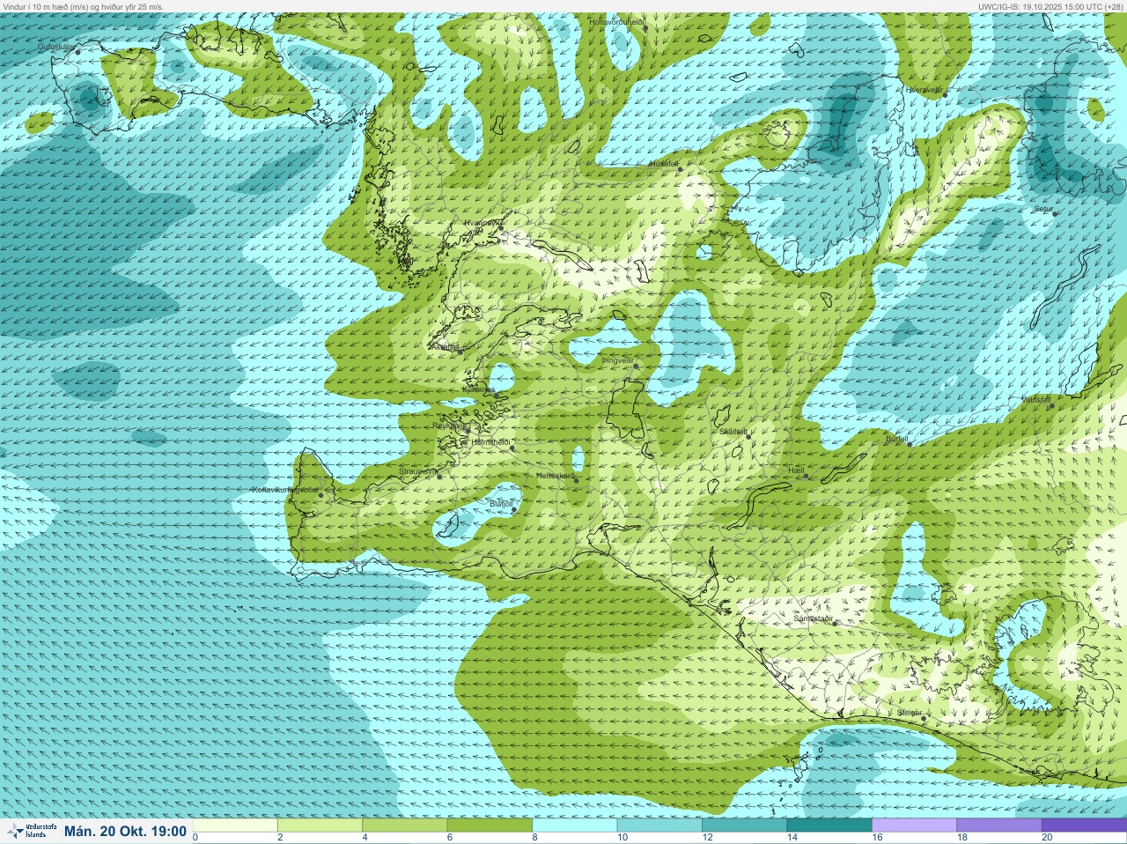Click the Skálholt station marker
1127x844 pixels.
point(748,436)
